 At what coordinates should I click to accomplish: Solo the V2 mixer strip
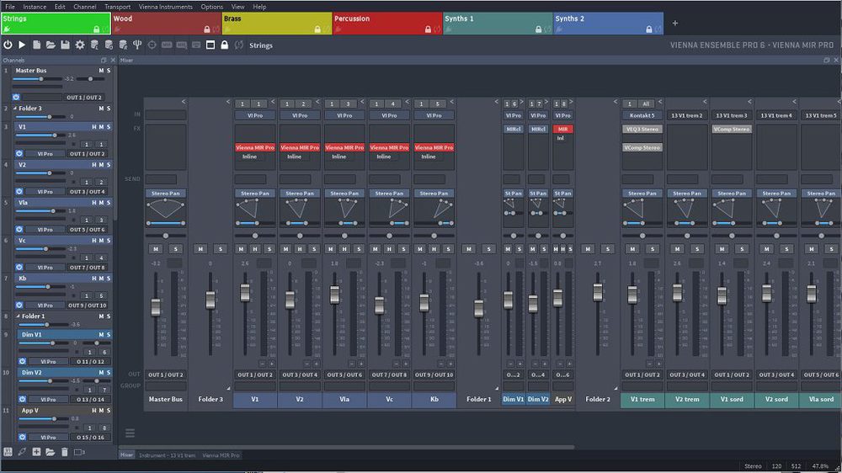(314, 248)
